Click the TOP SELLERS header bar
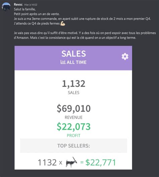Image resolution: width=159 pixels, height=177 pixels. coord(73,146)
